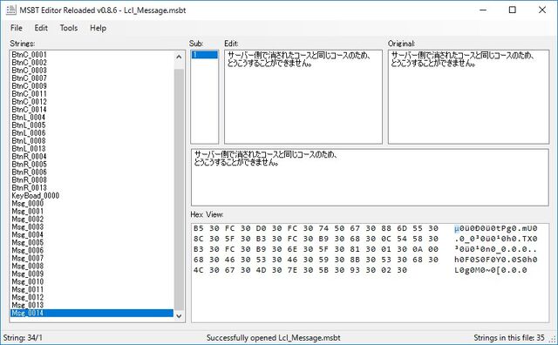This screenshot has width=558, height=345.
Task: Click the strings list scrollbar thumb
Action: coord(179,190)
